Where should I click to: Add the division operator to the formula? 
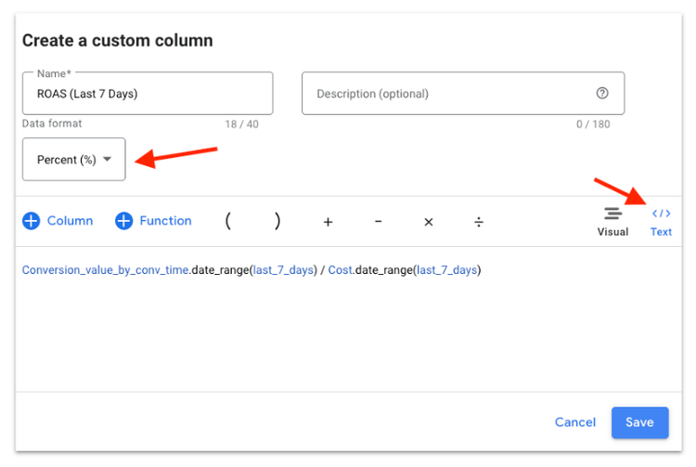pyautogui.click(x=479, y=222)
